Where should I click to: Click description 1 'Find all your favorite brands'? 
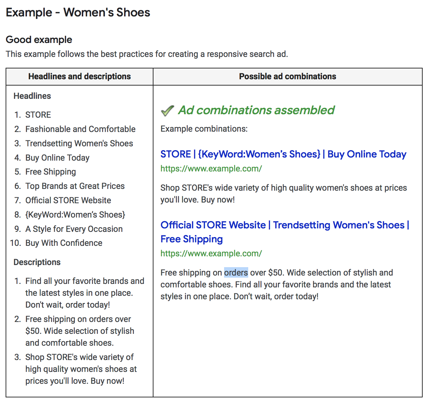pyautogui.click(x=85, y=293)
